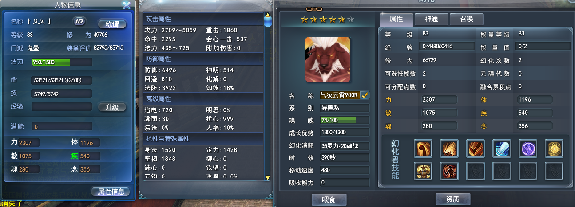Click the 升级 level up button
Image resolution: width=575 pixels, height=207 pixels.
coord(112,107)
